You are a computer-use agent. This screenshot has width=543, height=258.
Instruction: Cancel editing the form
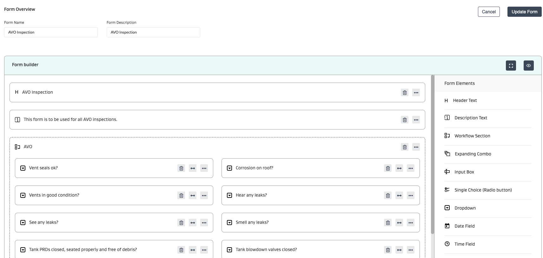(x=488, y=12)
